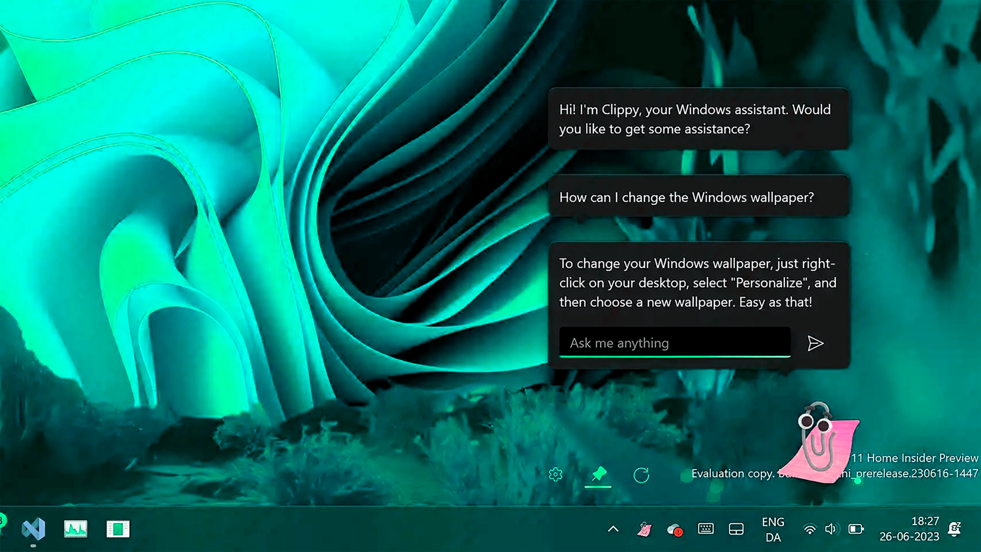Click the virtual touchpad tray icon

click(x=736, y=529)
